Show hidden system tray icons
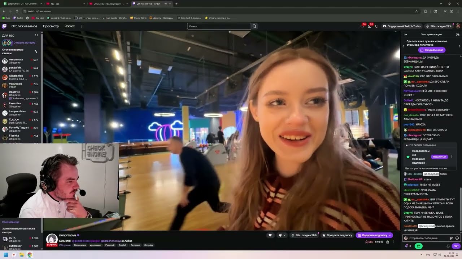 [x=421, y=255]
